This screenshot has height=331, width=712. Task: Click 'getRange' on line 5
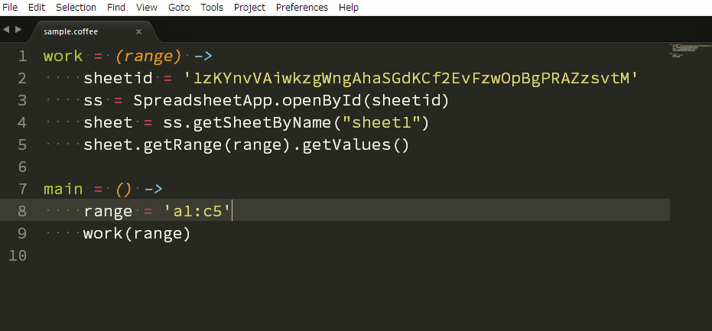[x=183, y=145]
